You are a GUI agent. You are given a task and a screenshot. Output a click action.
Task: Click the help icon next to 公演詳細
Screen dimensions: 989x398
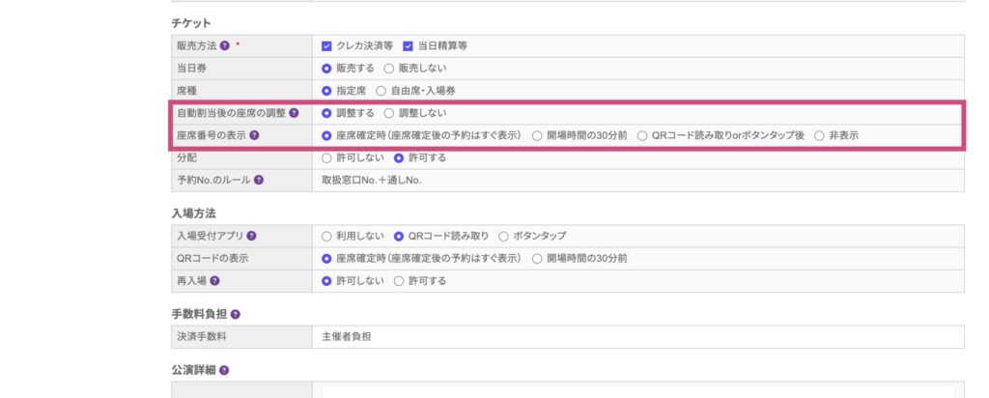(224, 370)
